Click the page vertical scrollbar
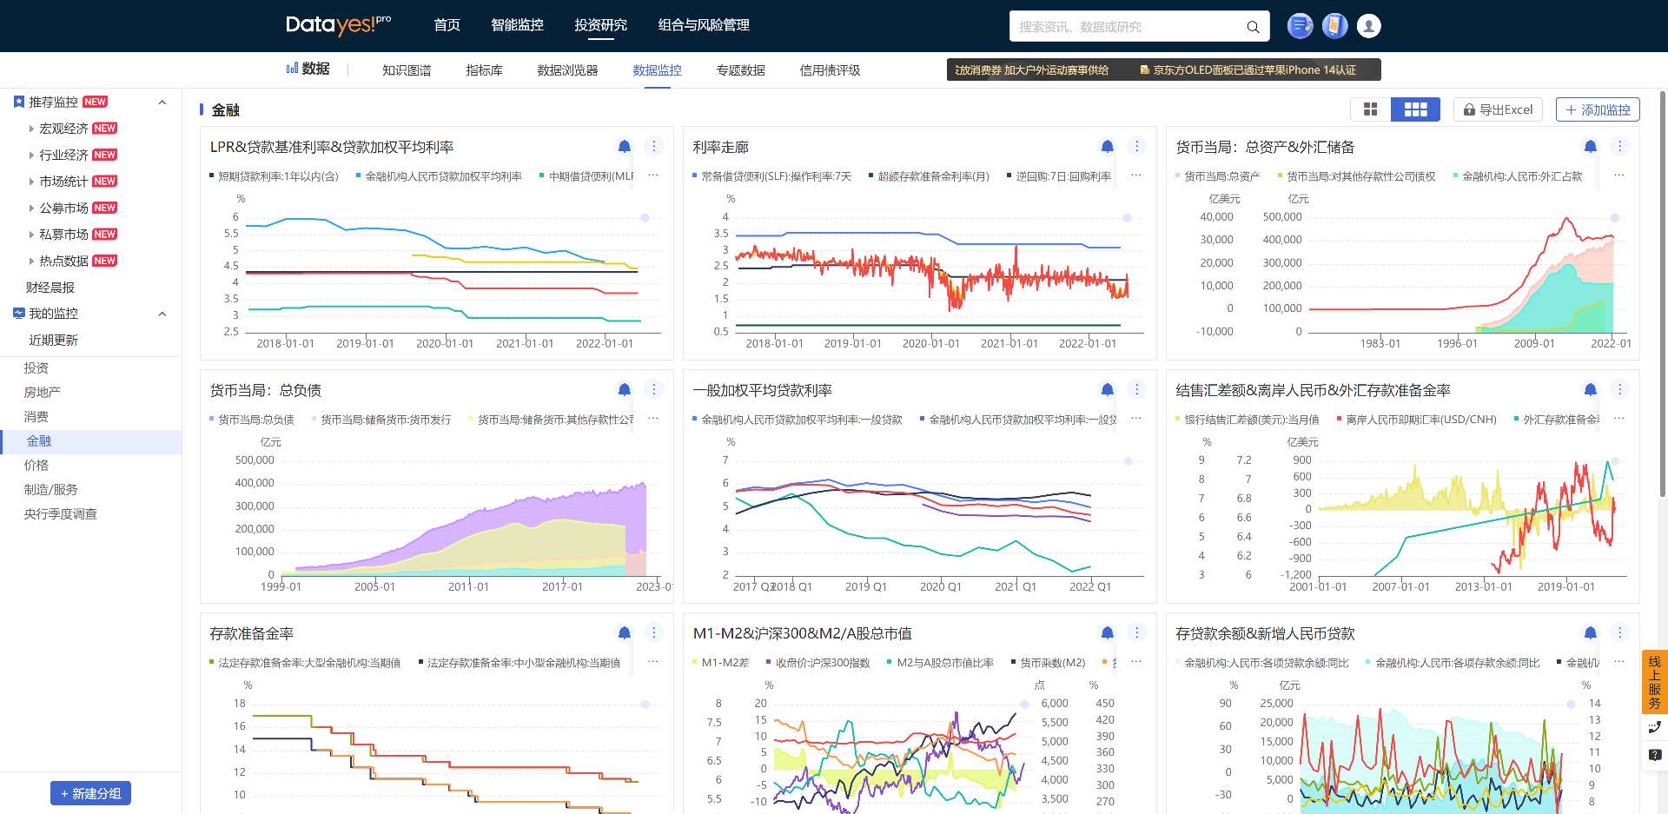Image resolution: width=1668 pixels, height=814 pixels. (1663, 295)
